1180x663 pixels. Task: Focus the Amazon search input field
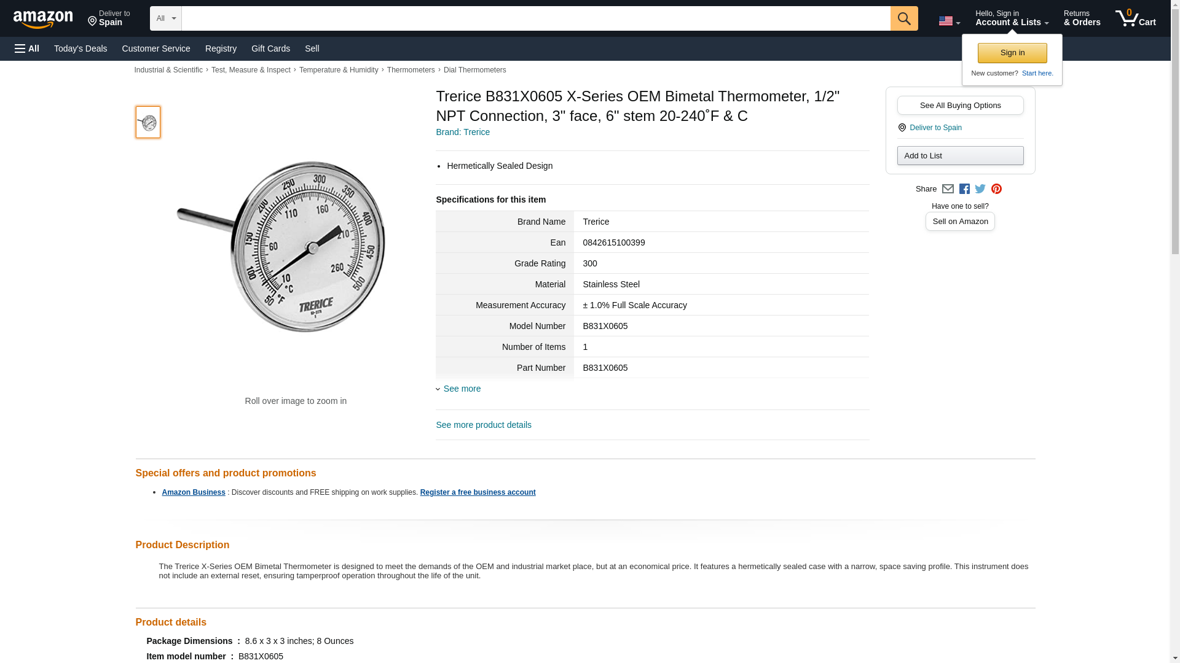pyautogui.click(x=535, y=18)
